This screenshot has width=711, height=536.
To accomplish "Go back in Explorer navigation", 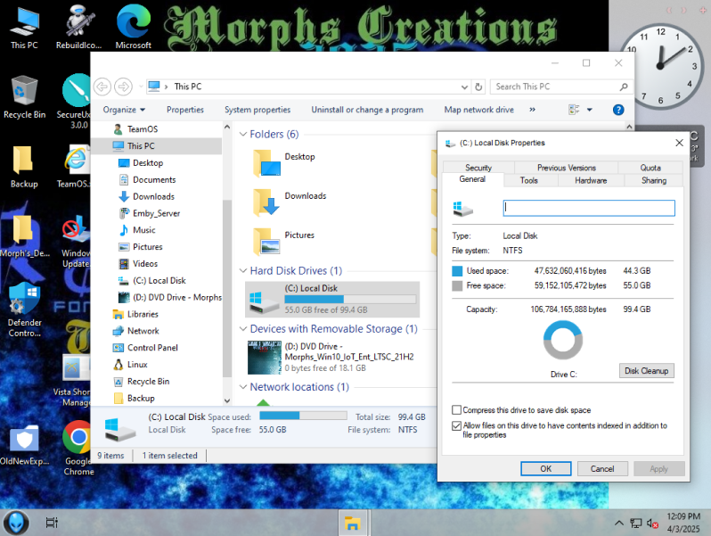I will 102,87.
